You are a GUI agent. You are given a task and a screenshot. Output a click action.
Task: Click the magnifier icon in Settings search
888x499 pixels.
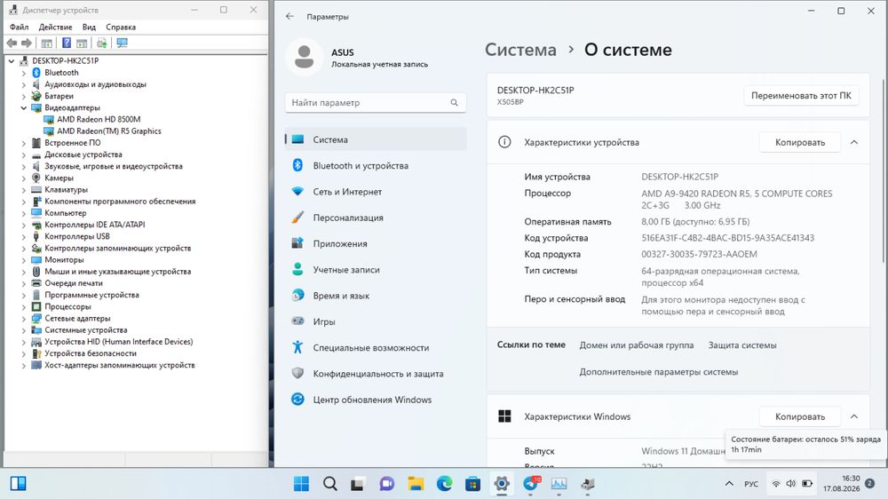[454, 102]
